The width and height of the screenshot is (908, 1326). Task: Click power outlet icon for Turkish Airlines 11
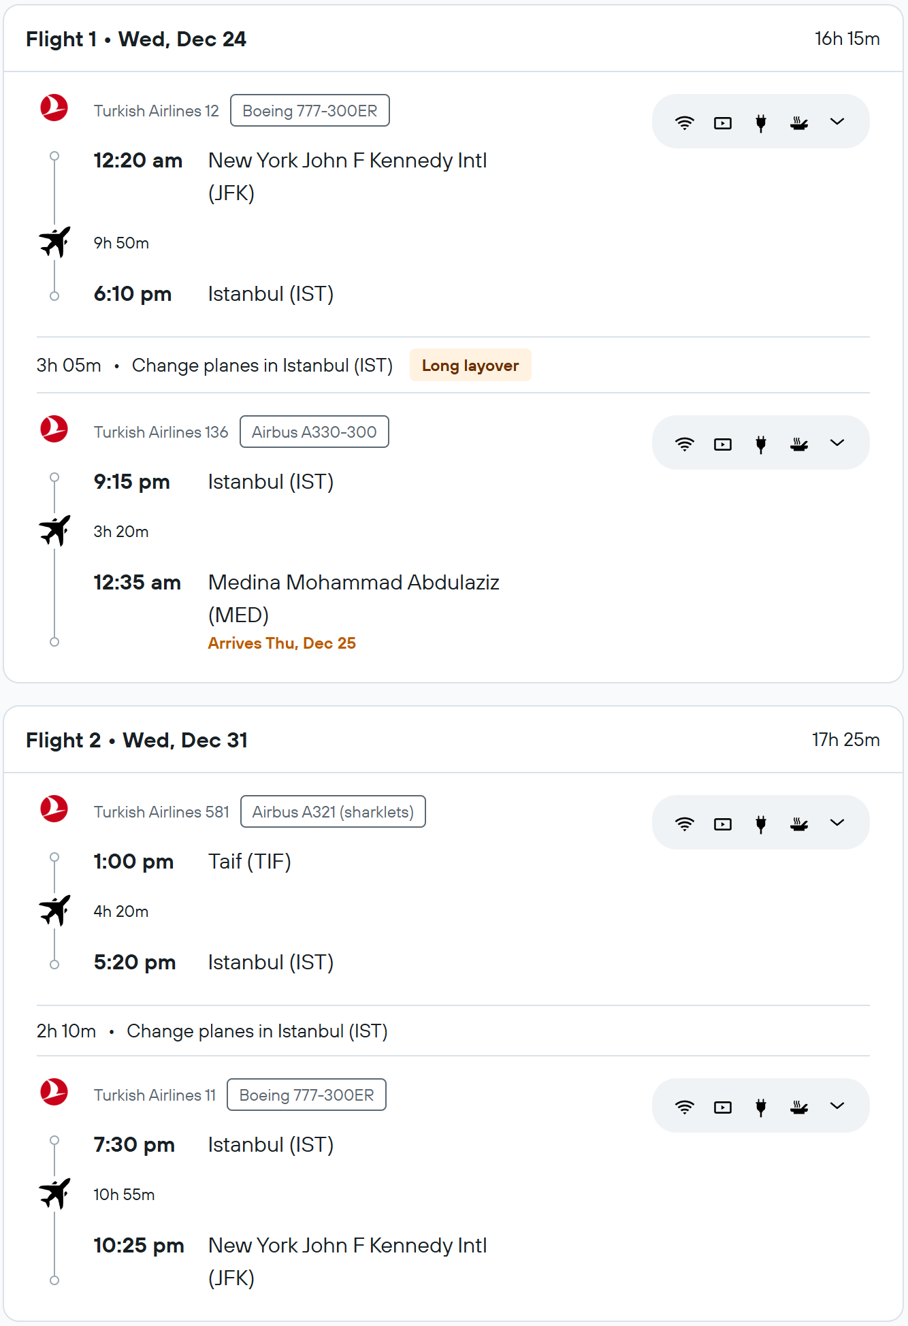point(761,1107)
